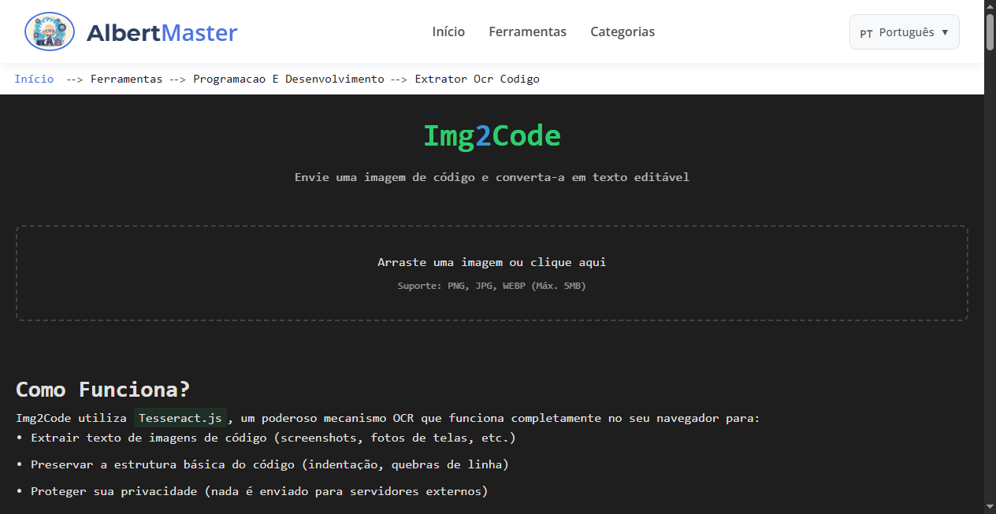Click the PT language icon
Image resolution: width=996 pixels, height=514 pixels.
point(867,33)
